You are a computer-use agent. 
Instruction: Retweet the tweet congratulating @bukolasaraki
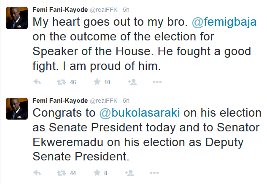point(60,172)
